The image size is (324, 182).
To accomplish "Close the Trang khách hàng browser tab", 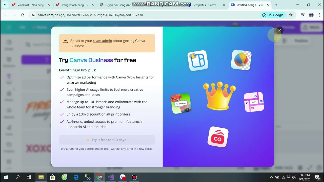I will (93, 5).
